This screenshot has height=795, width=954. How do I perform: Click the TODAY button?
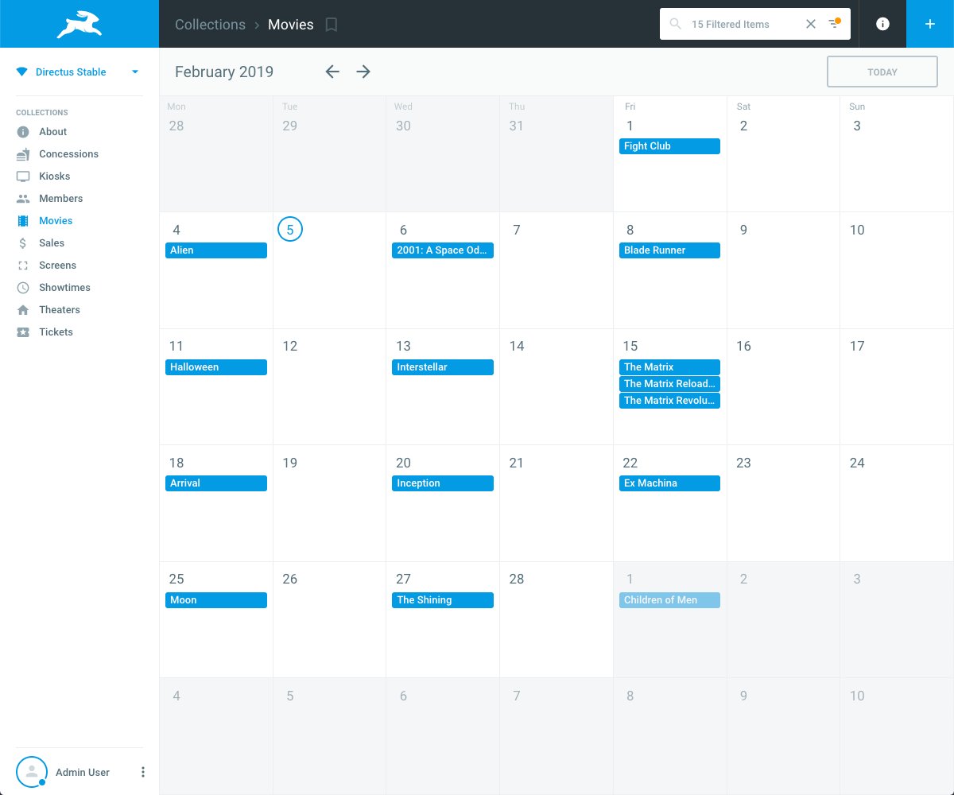pos(882,72)
